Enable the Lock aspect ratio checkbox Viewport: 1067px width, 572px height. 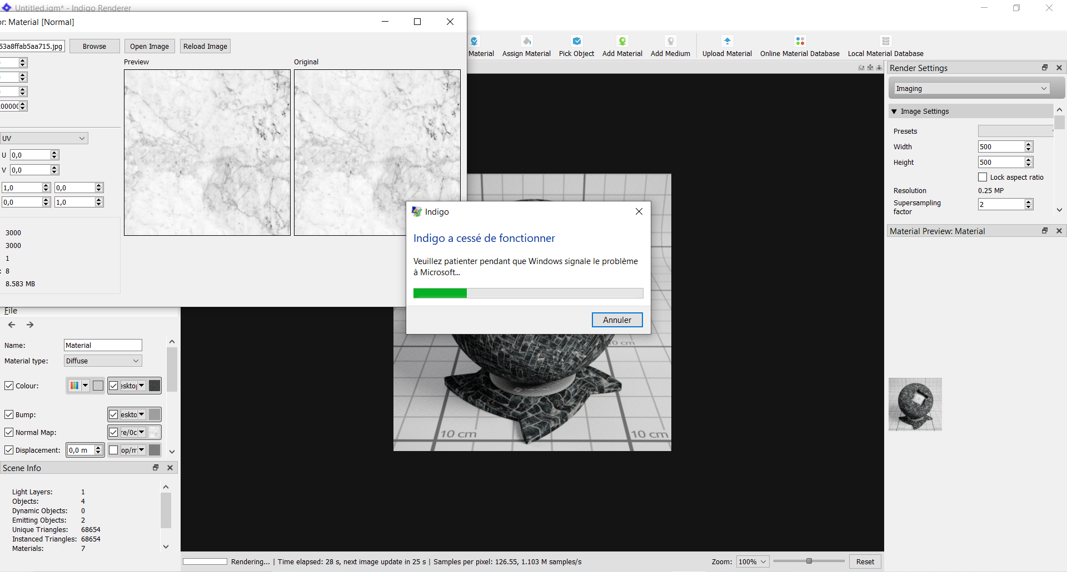point(983,178)
